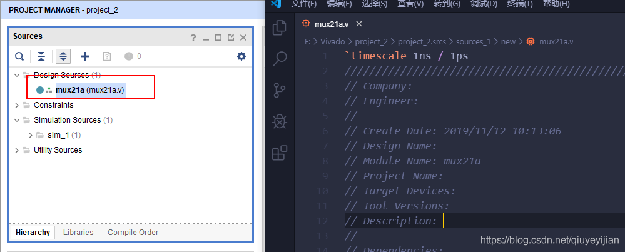
Task: Select mux21a (mux21a.v) design source
Action: pos(90,90)
